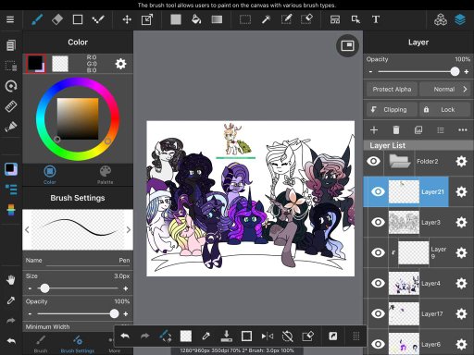Screen dimensions: 474x355
Task: Select the Bucket fill tool
Action: pos(196,19)
